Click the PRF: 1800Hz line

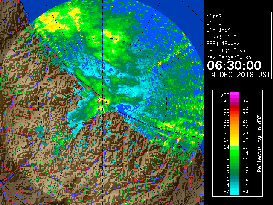223,44
